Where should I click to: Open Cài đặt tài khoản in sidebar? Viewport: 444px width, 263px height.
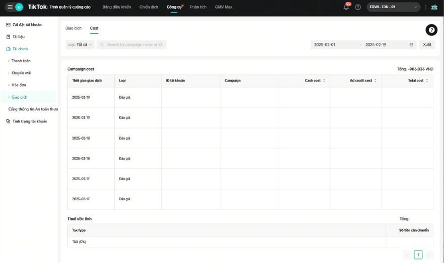coord(27,24)
